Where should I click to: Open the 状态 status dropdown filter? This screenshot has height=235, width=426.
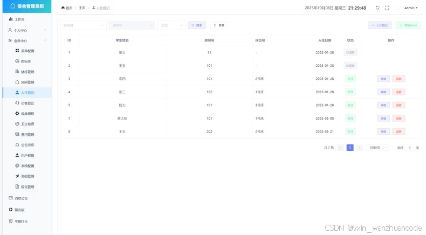(171, 25)
